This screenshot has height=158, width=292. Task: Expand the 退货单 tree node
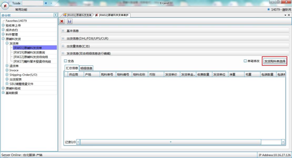[7, 66]
